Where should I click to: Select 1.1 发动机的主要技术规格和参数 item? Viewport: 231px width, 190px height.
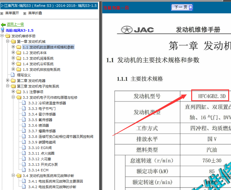[x=48, y=47]
